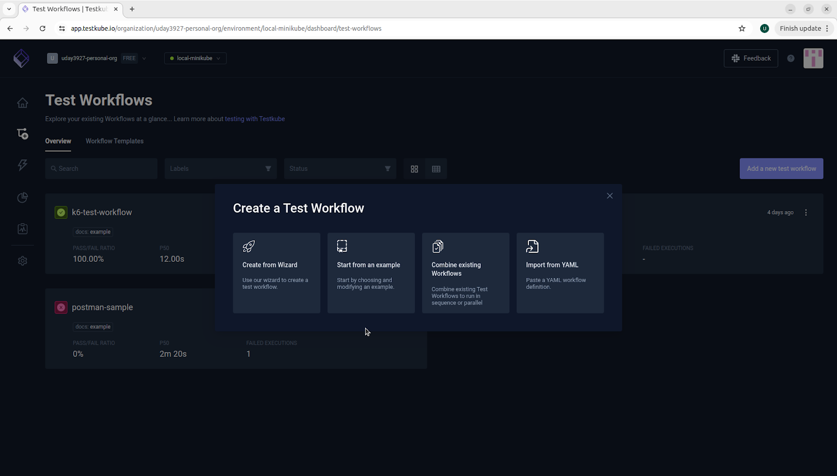Click the workflow Search input field
The image size is (837, 476).
click(x=101, y=169)
